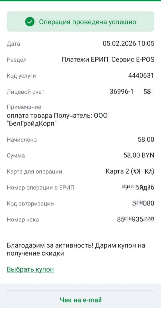Tap the 'Карта для операции' field label
The height and width of the screenshot is (309, 161).
[34, 172]
